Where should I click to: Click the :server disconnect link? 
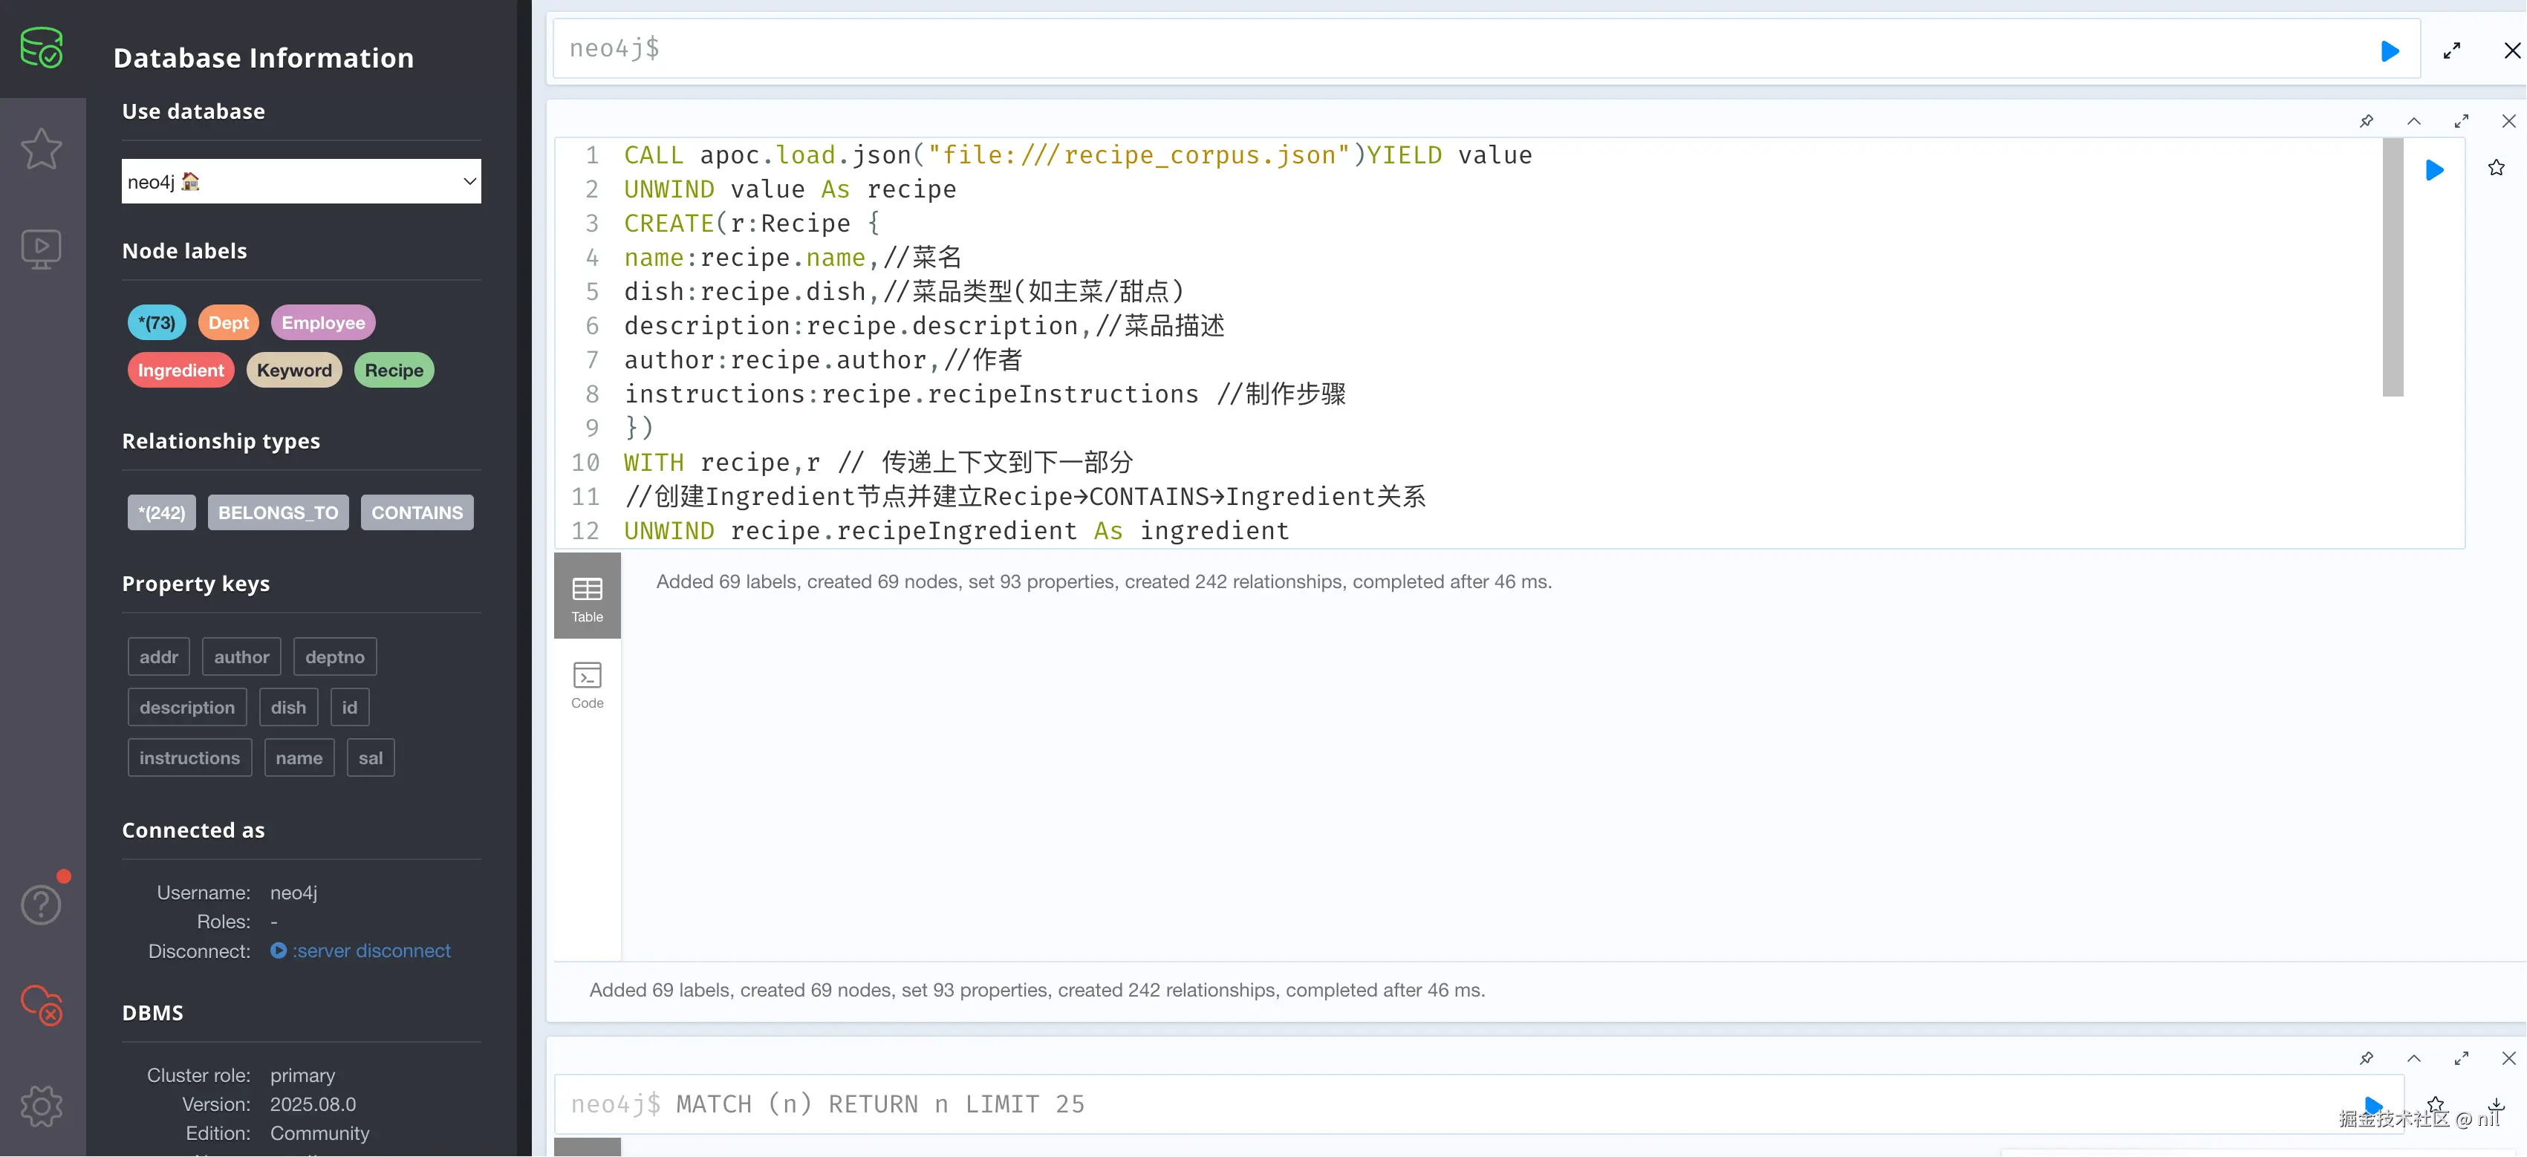click(371, 950)
